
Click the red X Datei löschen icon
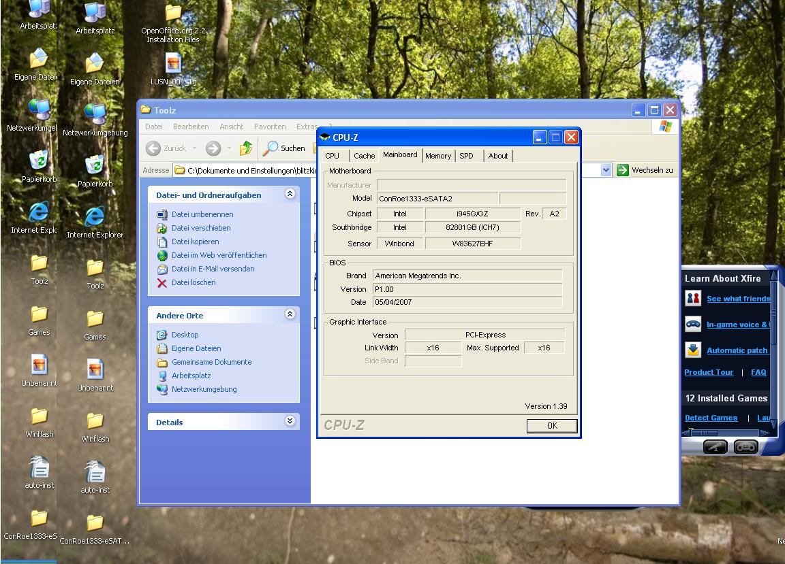point(161,282)
